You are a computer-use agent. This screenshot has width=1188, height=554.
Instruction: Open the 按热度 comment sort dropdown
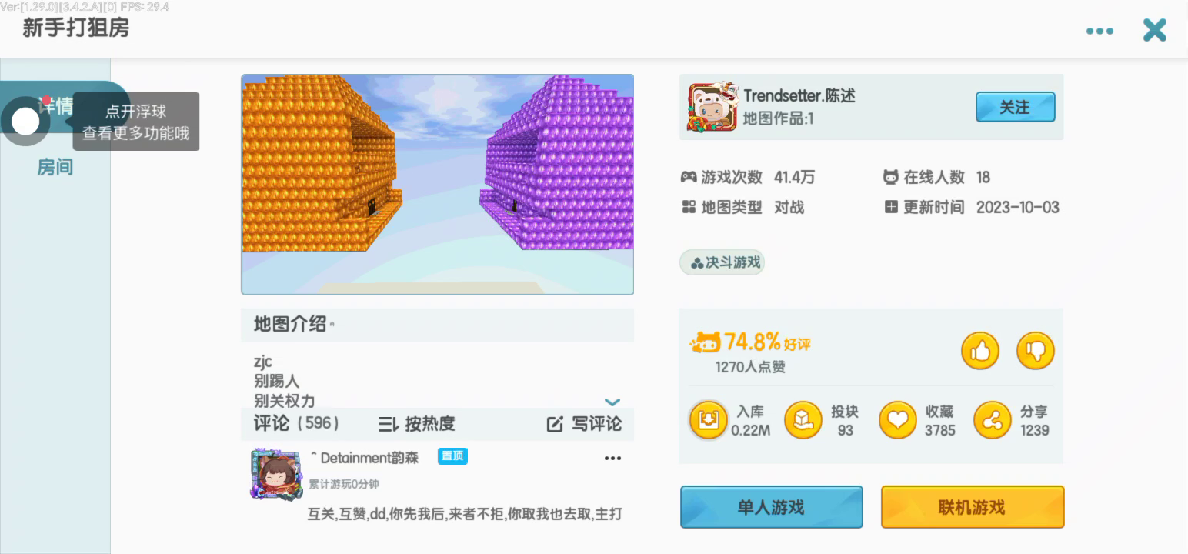tap(416, 424)
